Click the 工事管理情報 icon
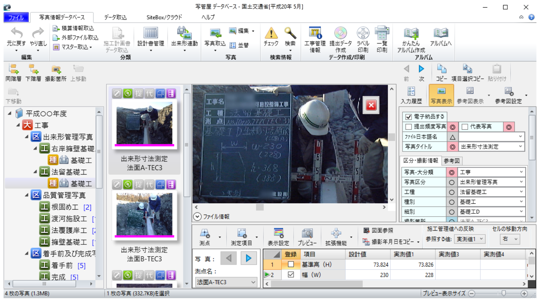 click(x=315, y=39)
